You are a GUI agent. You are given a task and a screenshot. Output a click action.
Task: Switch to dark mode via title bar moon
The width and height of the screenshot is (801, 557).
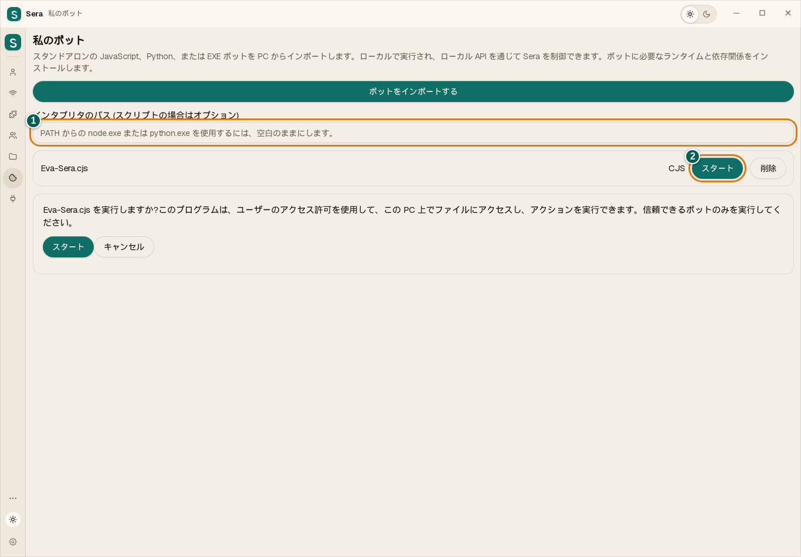coord(707,14)
